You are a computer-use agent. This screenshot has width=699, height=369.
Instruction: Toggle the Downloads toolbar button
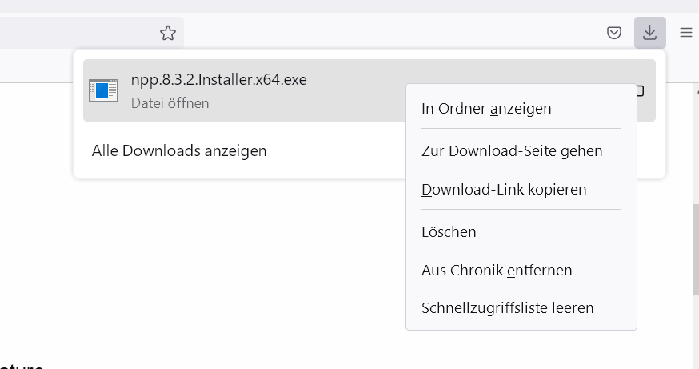pyautogui.click(x=650, y=33)
